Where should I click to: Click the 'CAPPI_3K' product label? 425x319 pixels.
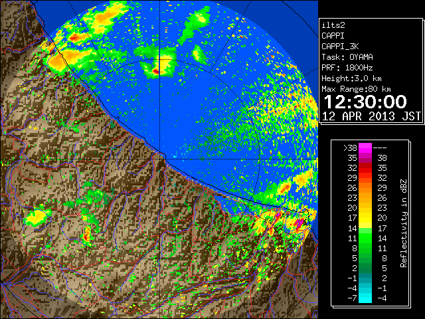340,47
